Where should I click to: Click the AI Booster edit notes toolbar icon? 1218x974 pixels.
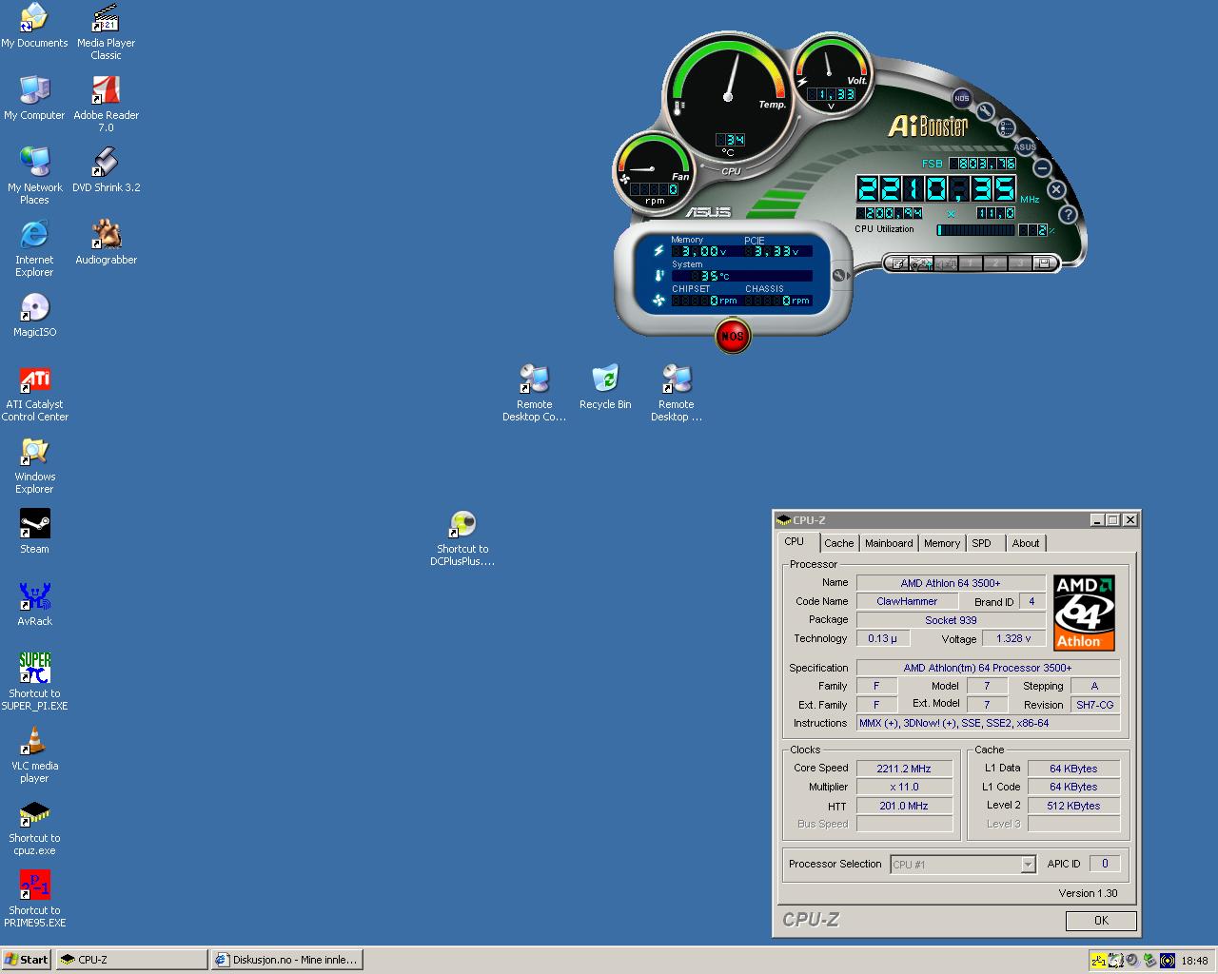[898, 263]
